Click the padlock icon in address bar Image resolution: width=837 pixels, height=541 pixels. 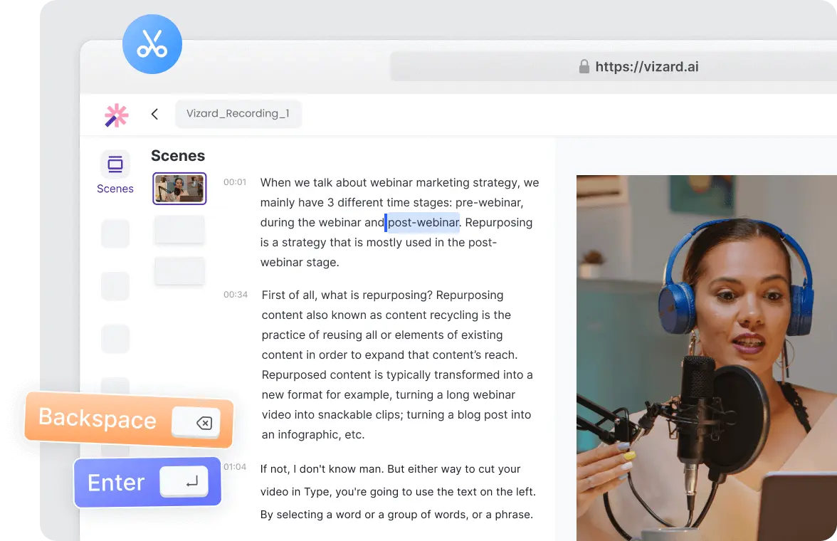tap(584, 66)
